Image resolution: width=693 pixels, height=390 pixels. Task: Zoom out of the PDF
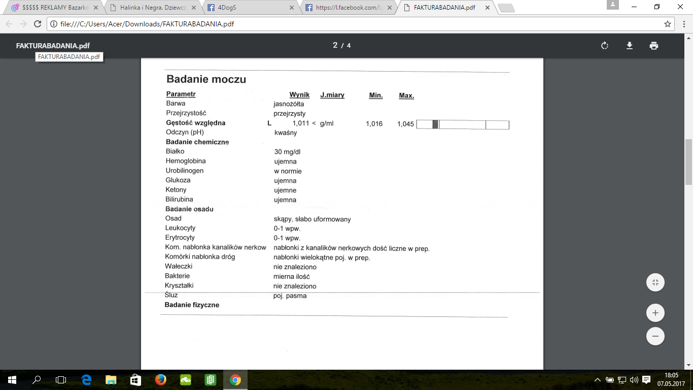click(x=655, y=336)
